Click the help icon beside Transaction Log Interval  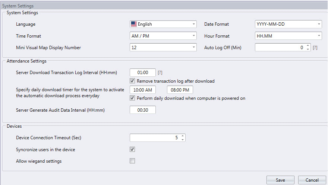tap(160, 73)
